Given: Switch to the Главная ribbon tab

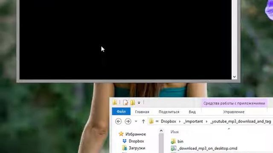Looking at the screenshot, I should (142, 112).
